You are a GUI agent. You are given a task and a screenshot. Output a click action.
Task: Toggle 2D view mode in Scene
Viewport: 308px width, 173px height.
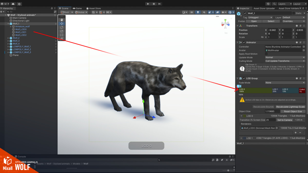(191, 12)
